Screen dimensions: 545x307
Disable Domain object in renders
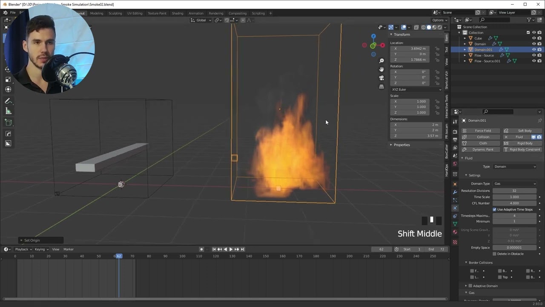coord(539,44)
